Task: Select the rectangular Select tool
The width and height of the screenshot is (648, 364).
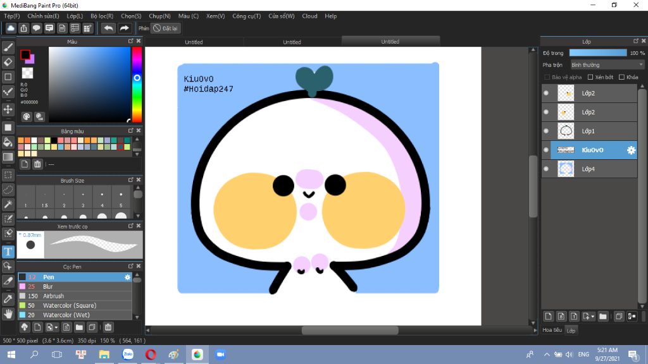Action: point(8,175)
